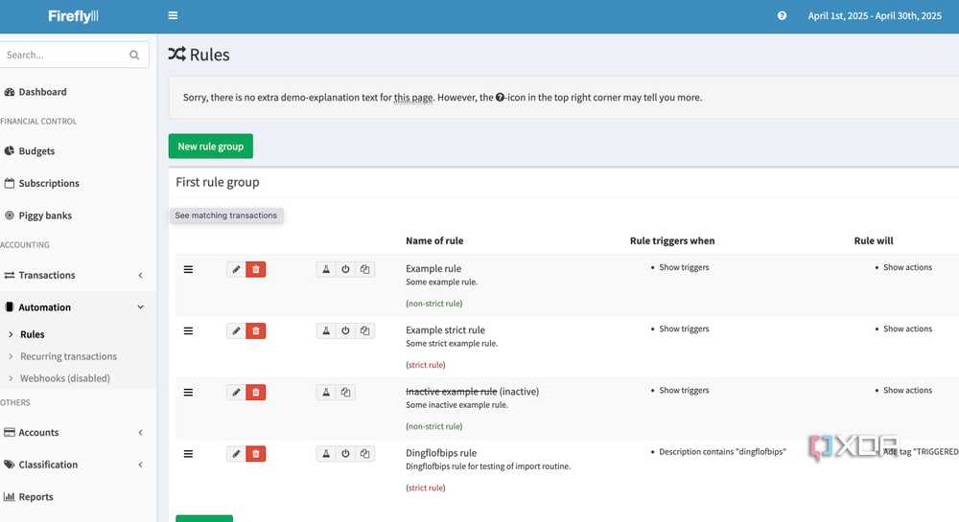Image resolution: width=959 pixels, height=522 pixels.
Task: Deactivate Example rule with power icon
Action: (x=345, y=269)
